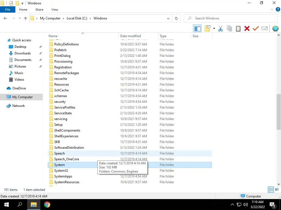Click the Paste clipboard icon

click(x=238, y=28)
